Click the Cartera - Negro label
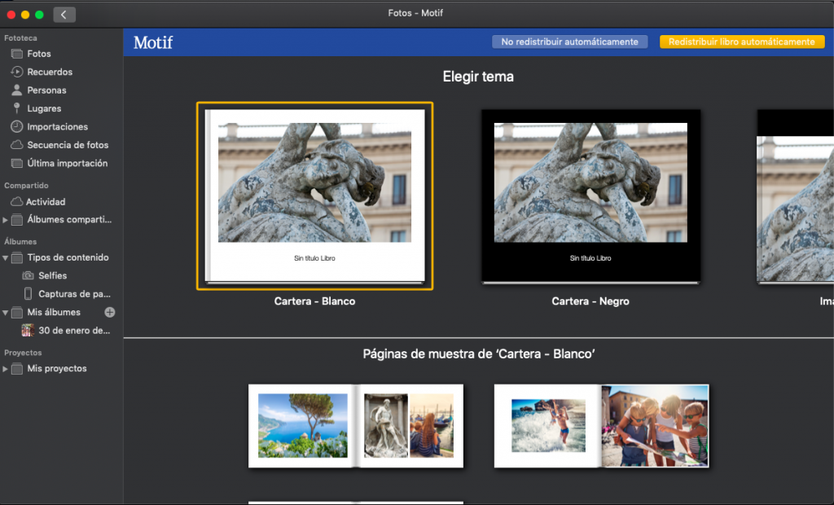This screenshot has width=834, height=505. [590, 301]
